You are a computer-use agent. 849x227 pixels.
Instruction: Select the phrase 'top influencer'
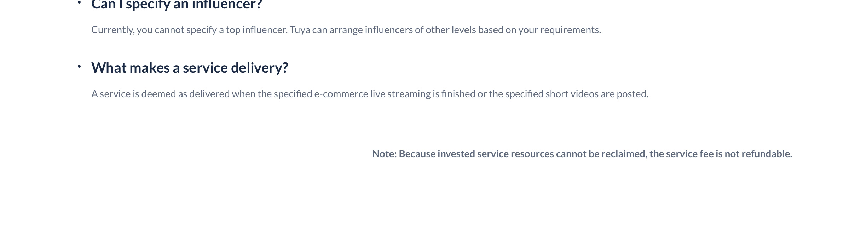point(257,30)
